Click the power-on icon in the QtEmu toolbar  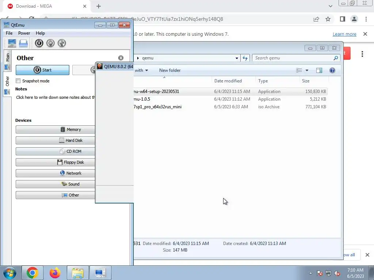pyautogui.click(x=39, y=43)
